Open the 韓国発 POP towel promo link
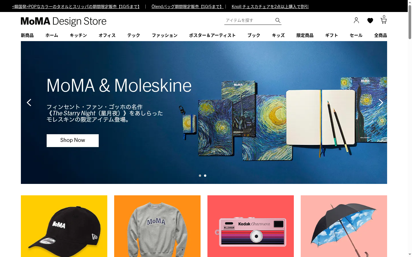 [x=76, y=7]
